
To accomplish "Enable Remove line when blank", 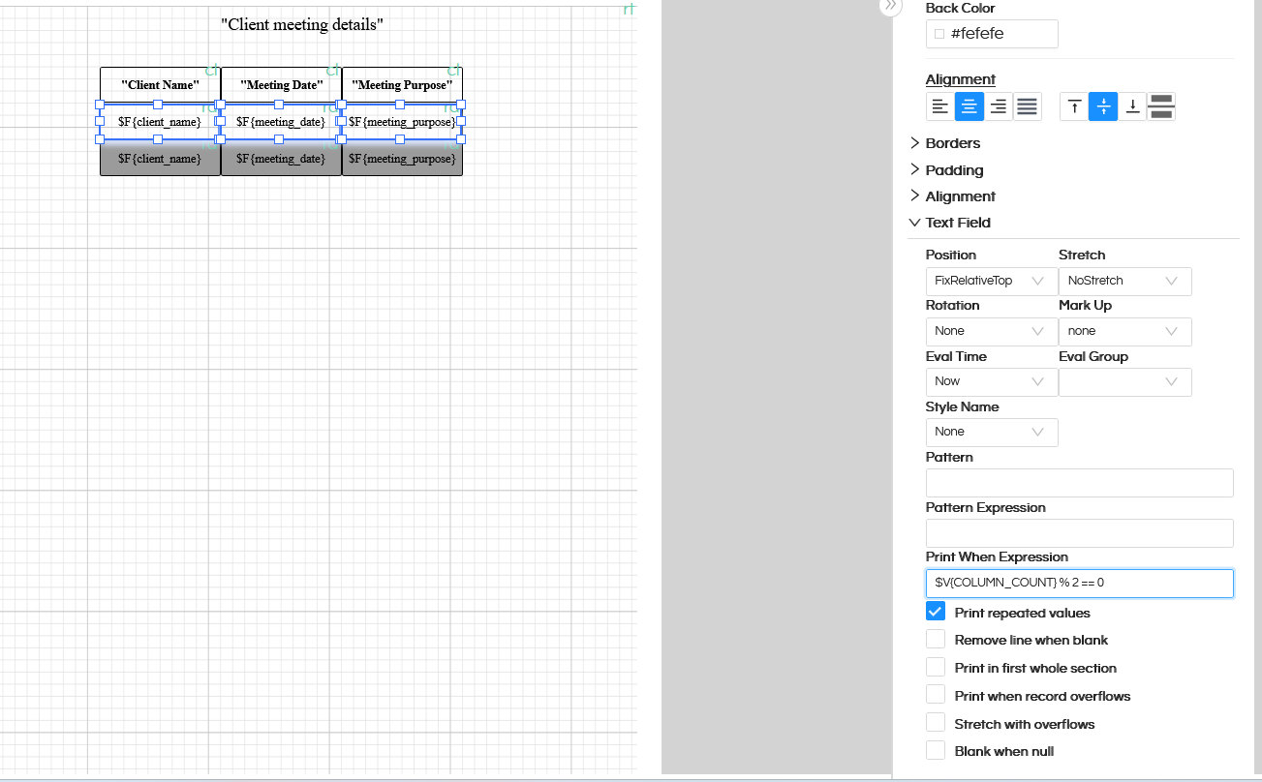I will click(935, 639).
